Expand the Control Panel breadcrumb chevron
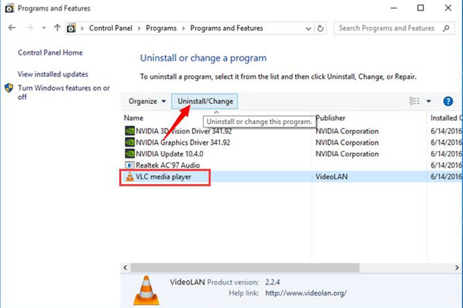This screenshot has height=308, width=463. (139, 28)
